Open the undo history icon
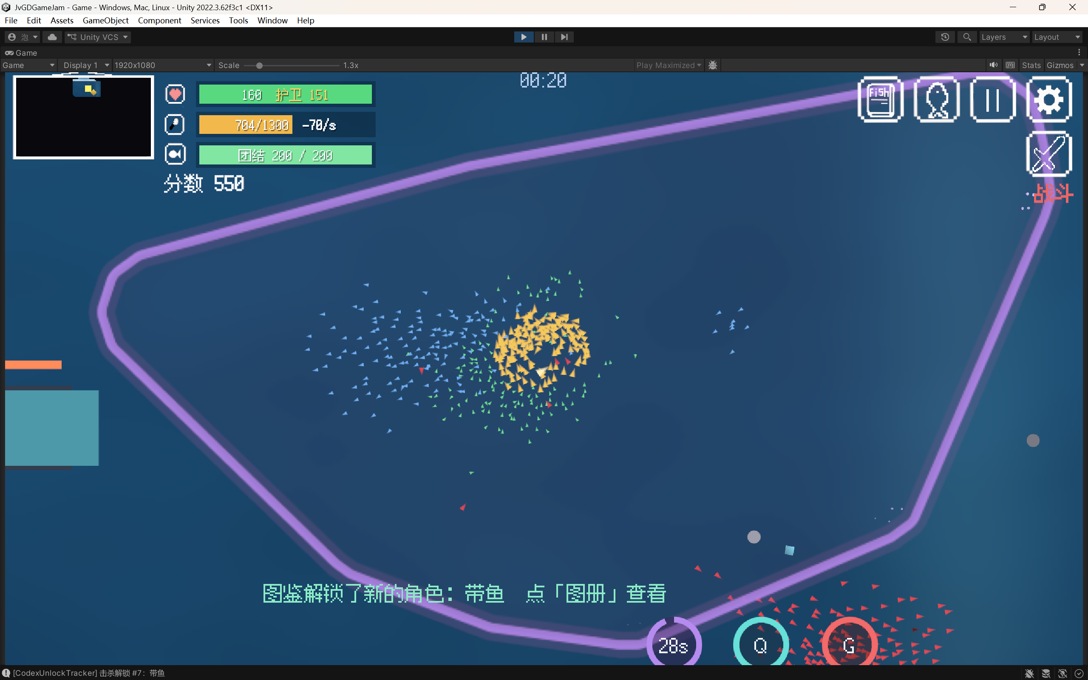The width and height of the screenshot is (1088, 680). pyautogui.click(x=945, y=37)
